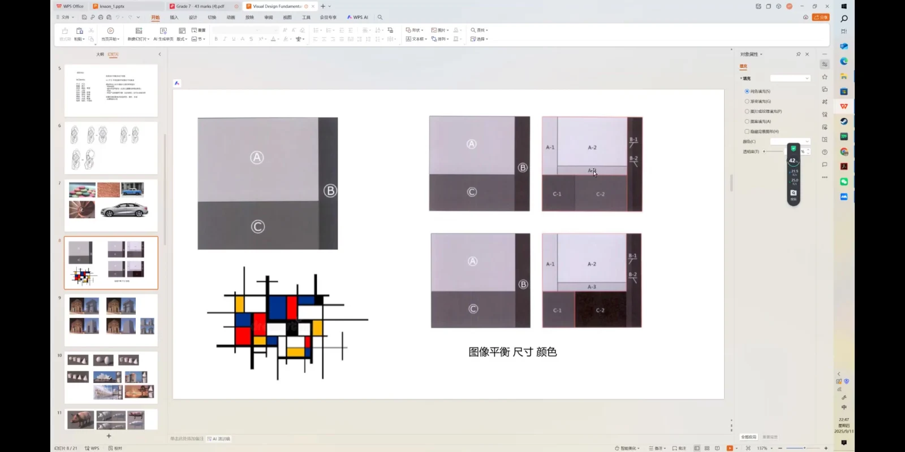Click the select button in the ribbon
905x452 pixels.
479,39
